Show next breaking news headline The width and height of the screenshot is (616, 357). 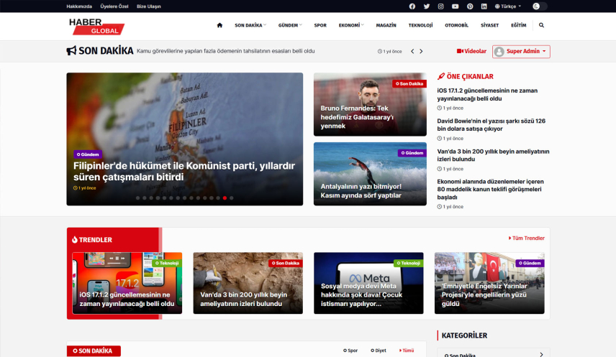point(421,52)
